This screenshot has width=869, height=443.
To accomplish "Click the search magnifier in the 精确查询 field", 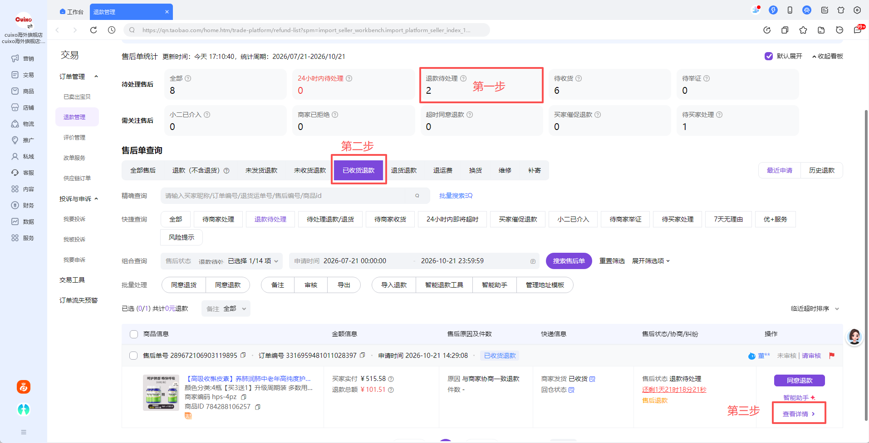I will pyautogui.click(x=417, y=196).
